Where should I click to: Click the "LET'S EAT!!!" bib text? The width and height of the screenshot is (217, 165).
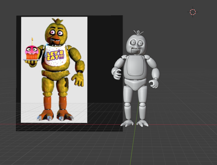(x=55, y=55)
